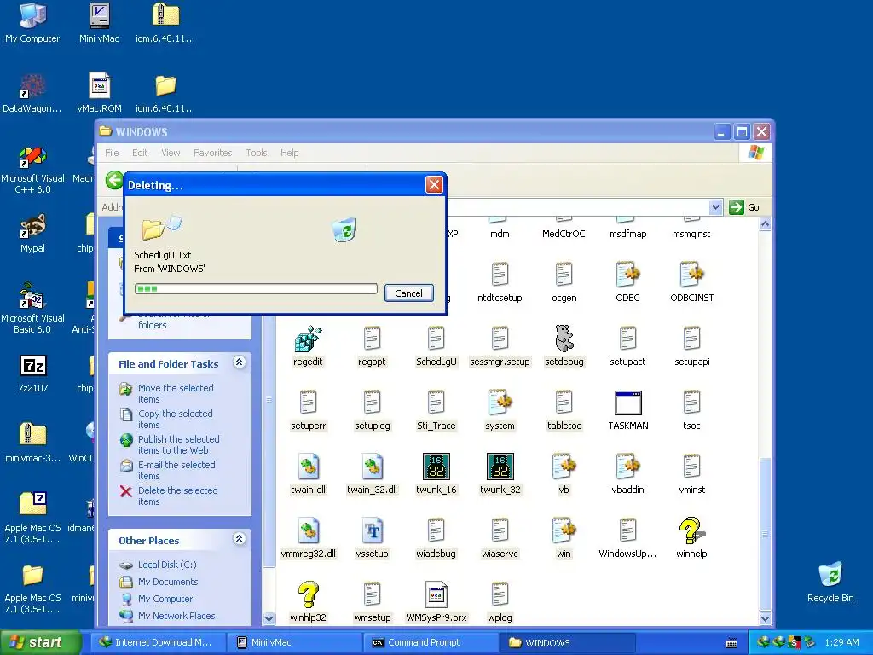Select the Microsoft Visual Basic 6.0 shortcut
The height and width of the screenshot is (655, 873).
(32, 295)
